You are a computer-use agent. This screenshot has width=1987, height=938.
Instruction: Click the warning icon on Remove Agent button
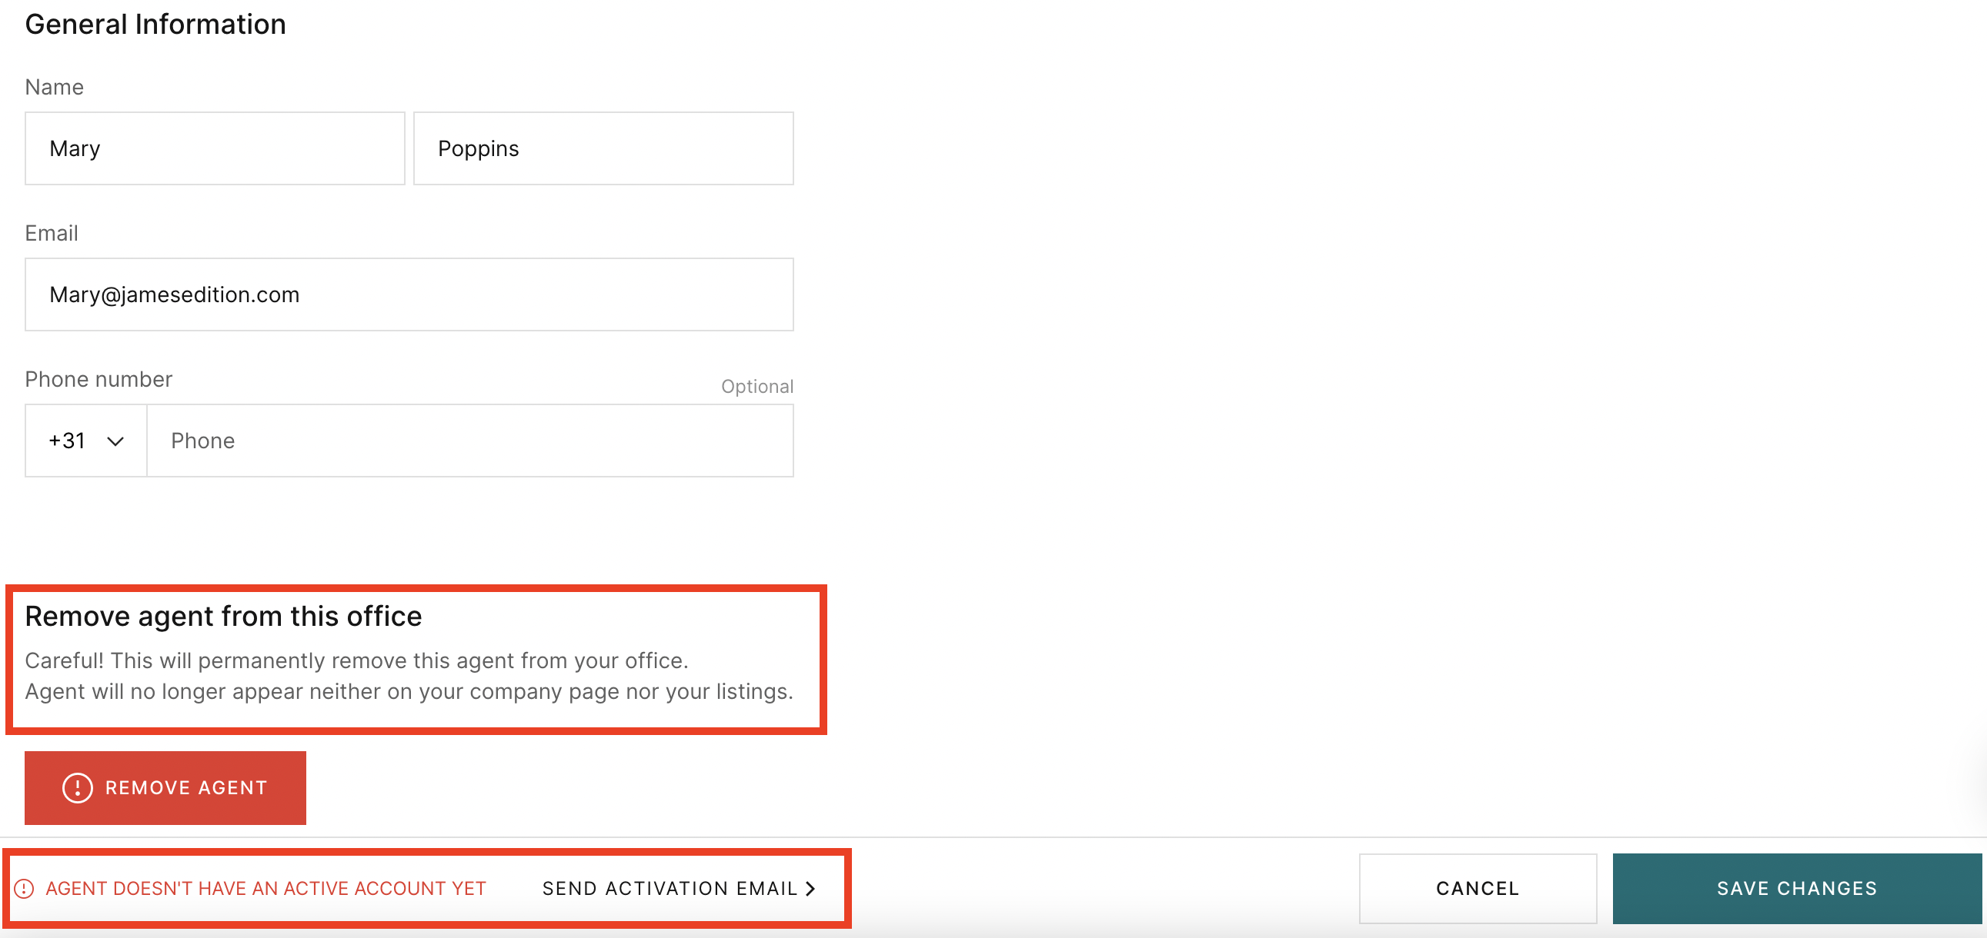coord(76,788)
